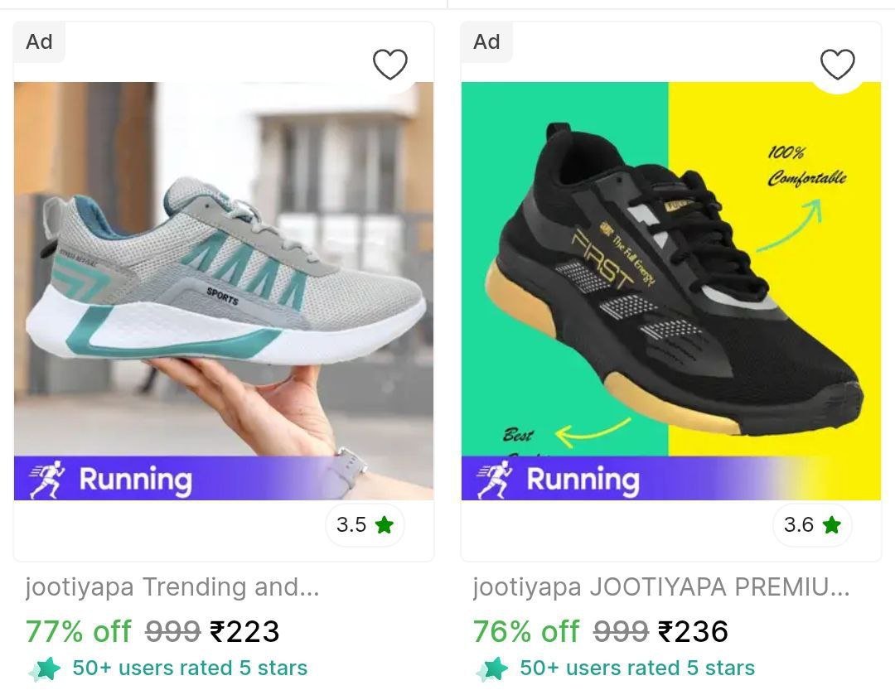895x695 pixels.
Task: Click the 3.5 star rating badge
Action: [x=365, y=525]
